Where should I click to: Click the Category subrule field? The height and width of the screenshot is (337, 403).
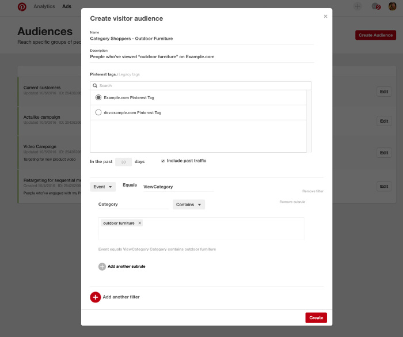click(x=133, y=205)
